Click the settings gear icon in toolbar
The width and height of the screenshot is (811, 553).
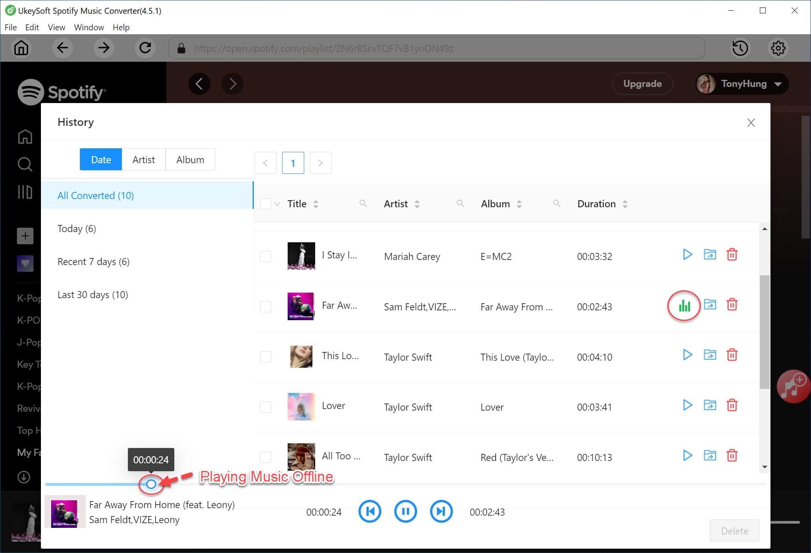(778, 48)
